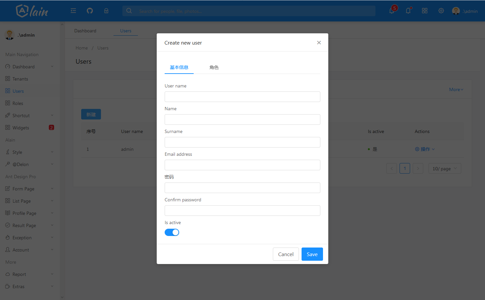Click the Alain logo in header
This screenshot has height=300, width=485.
[32, 11]
